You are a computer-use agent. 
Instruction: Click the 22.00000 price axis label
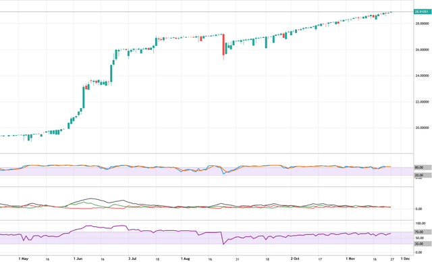point(423,102)
